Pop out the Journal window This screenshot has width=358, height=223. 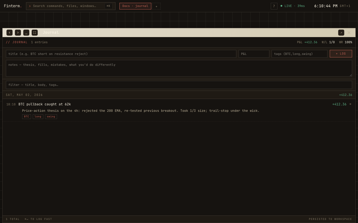pyautogui.click(x=341, y=33)
